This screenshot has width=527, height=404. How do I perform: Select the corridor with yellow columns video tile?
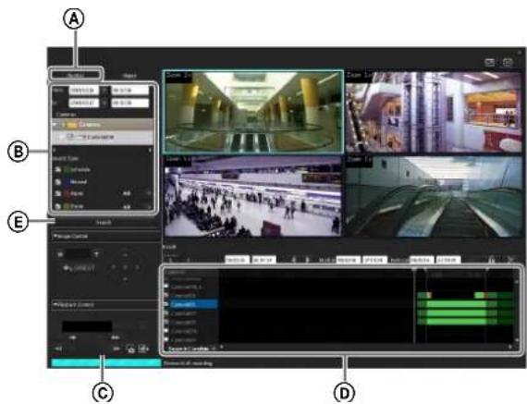[x=253, y=112]
